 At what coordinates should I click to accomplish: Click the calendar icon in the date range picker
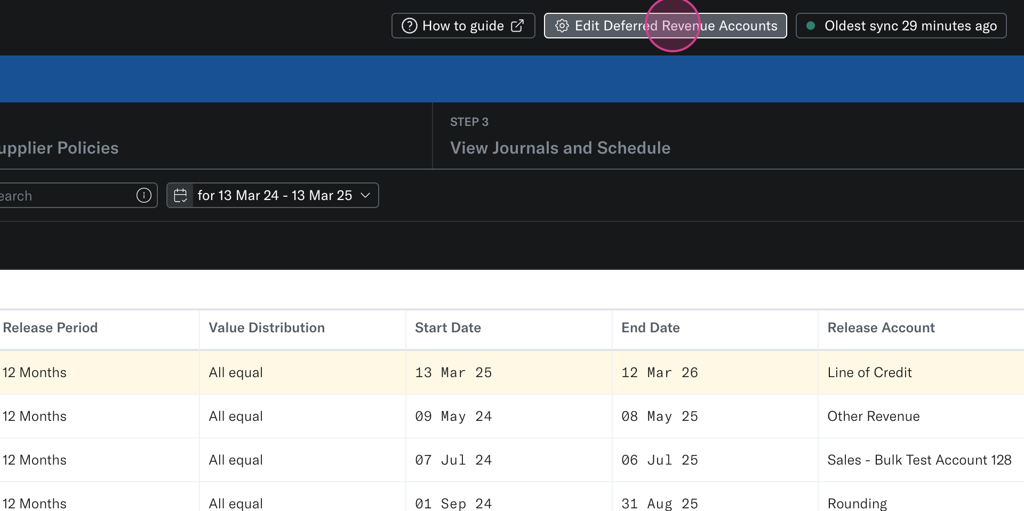[x=180, y=195]
